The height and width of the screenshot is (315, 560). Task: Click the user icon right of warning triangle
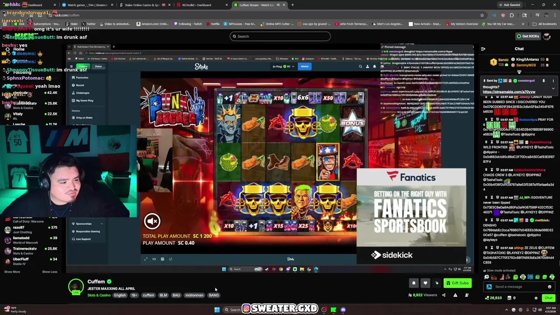pos(467,295)
